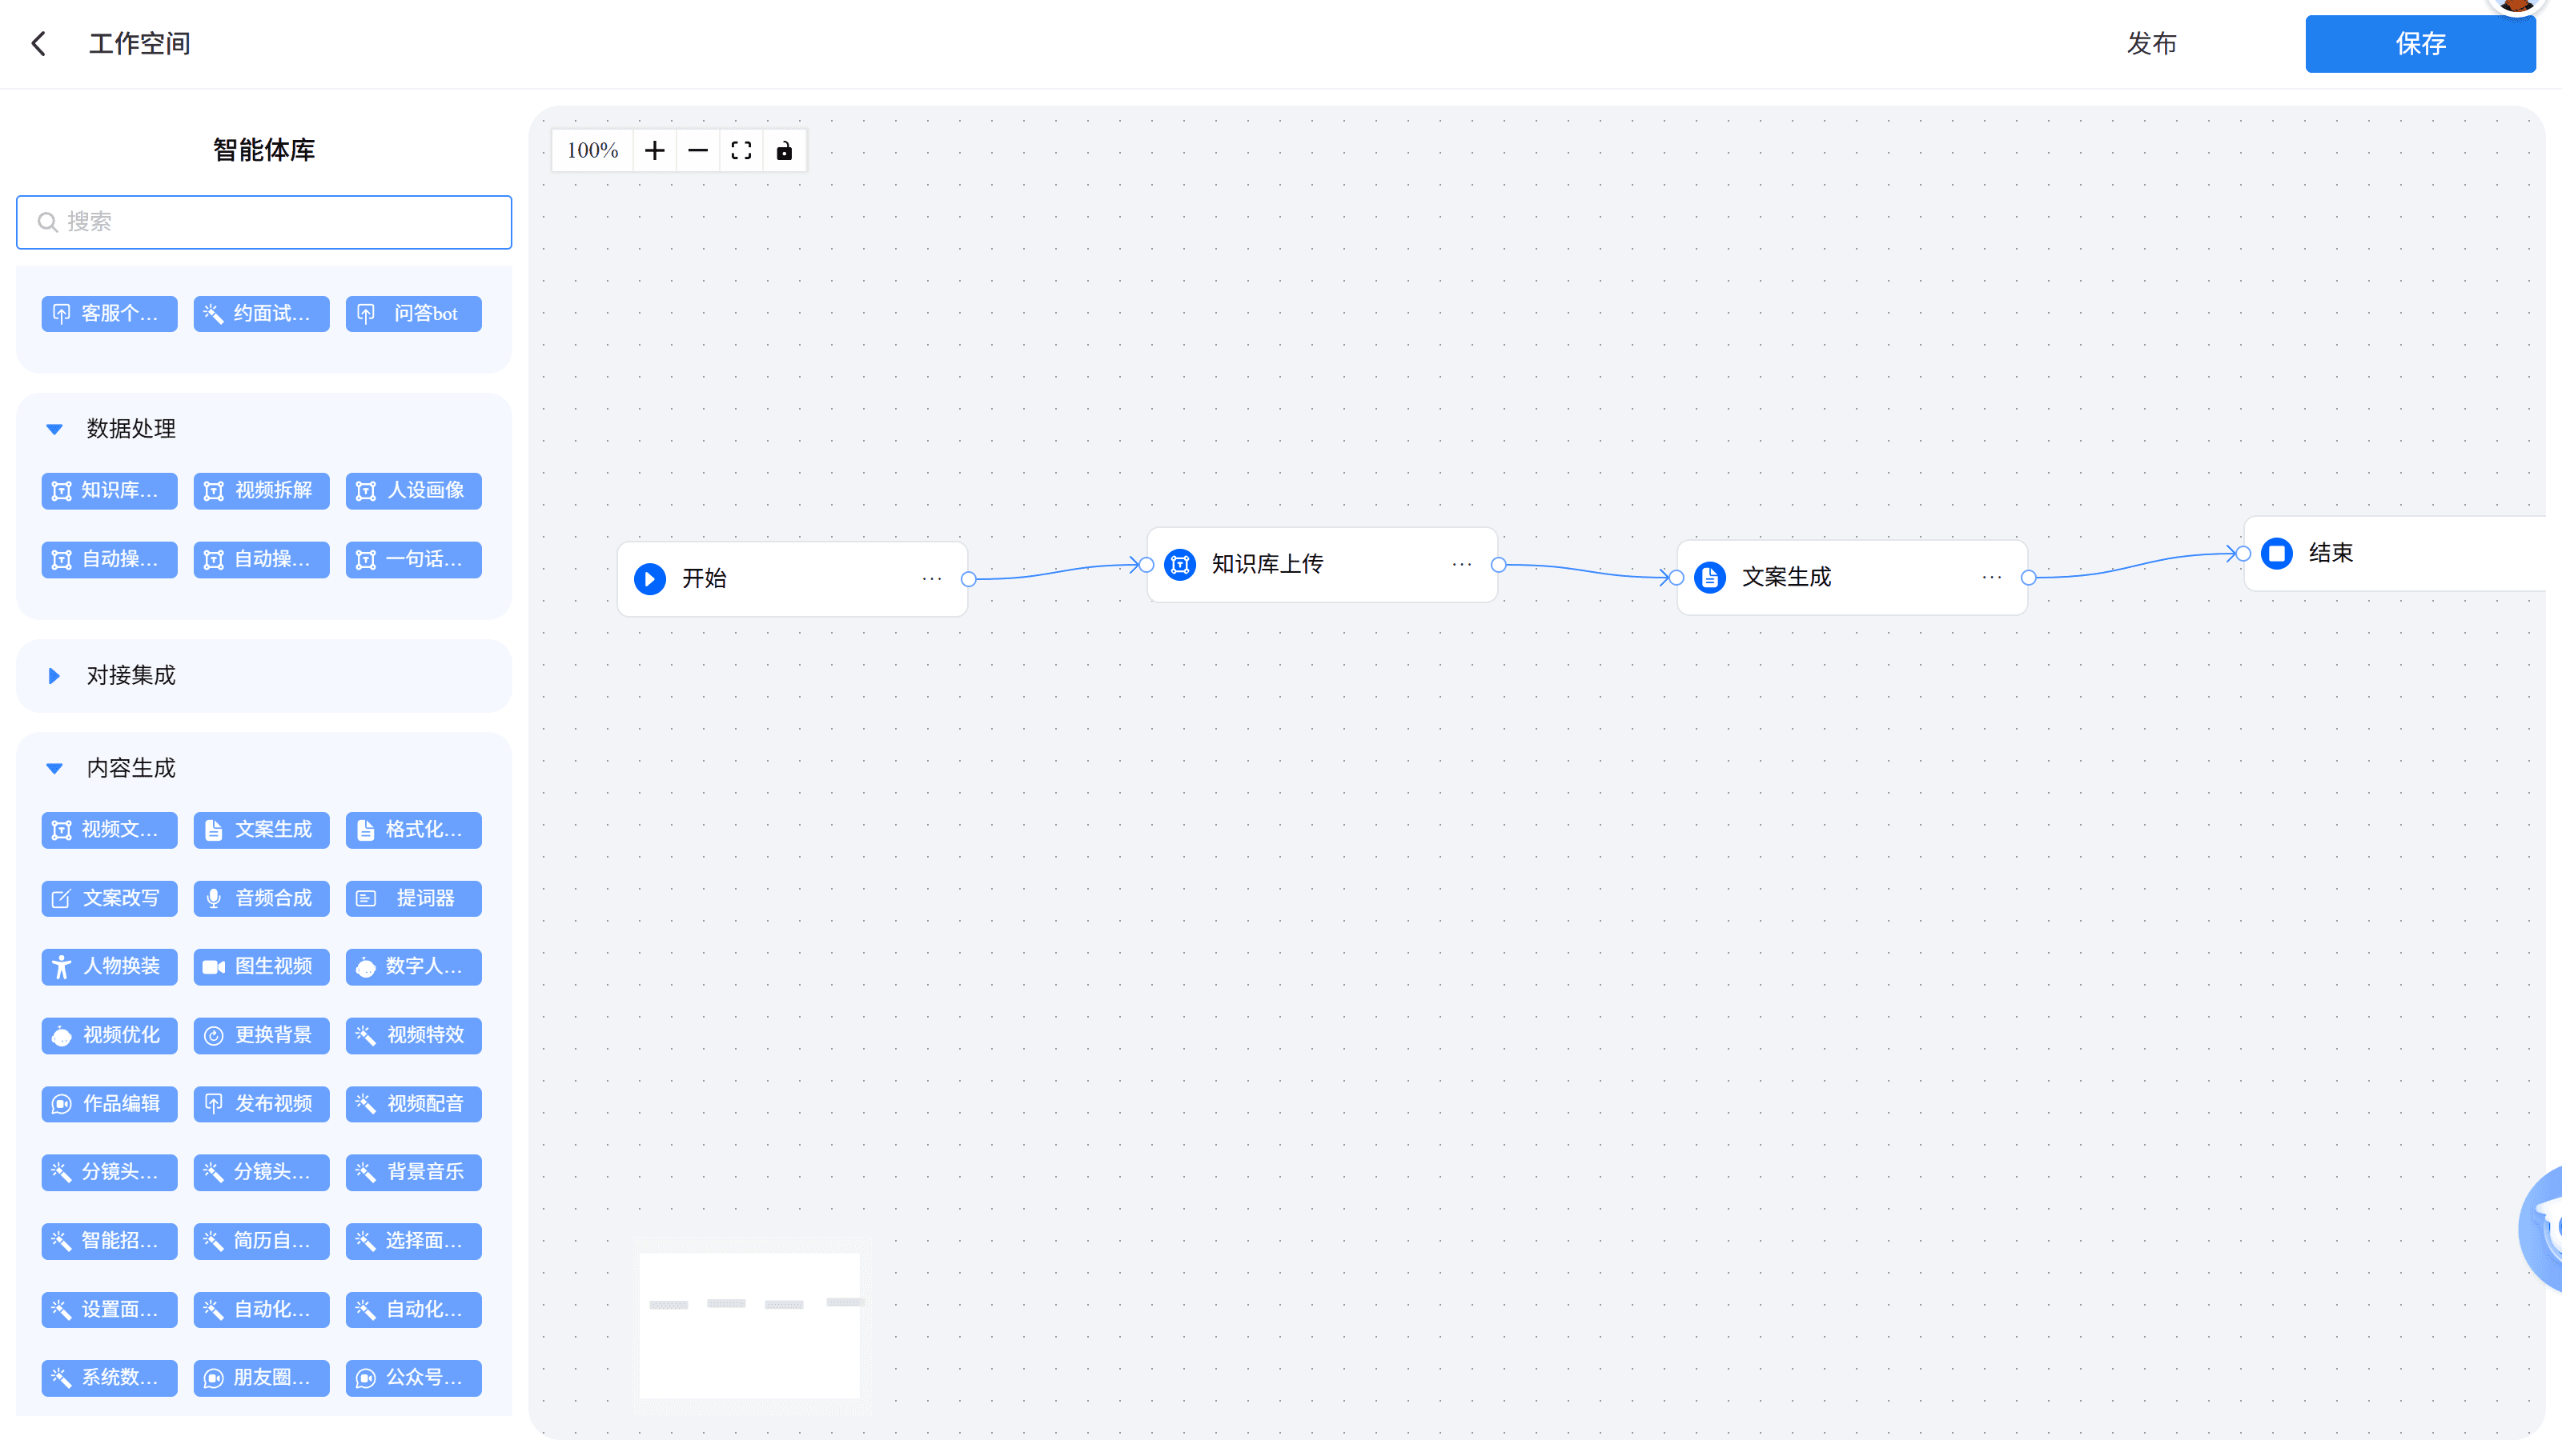Click the fit-to-screen canvas icon
The image size is (2562, 1456).
click(x=741, y=151)
